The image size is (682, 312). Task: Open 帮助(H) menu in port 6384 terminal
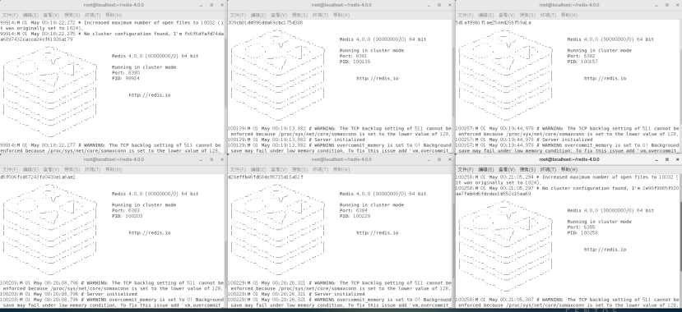[x=341, y=169]
